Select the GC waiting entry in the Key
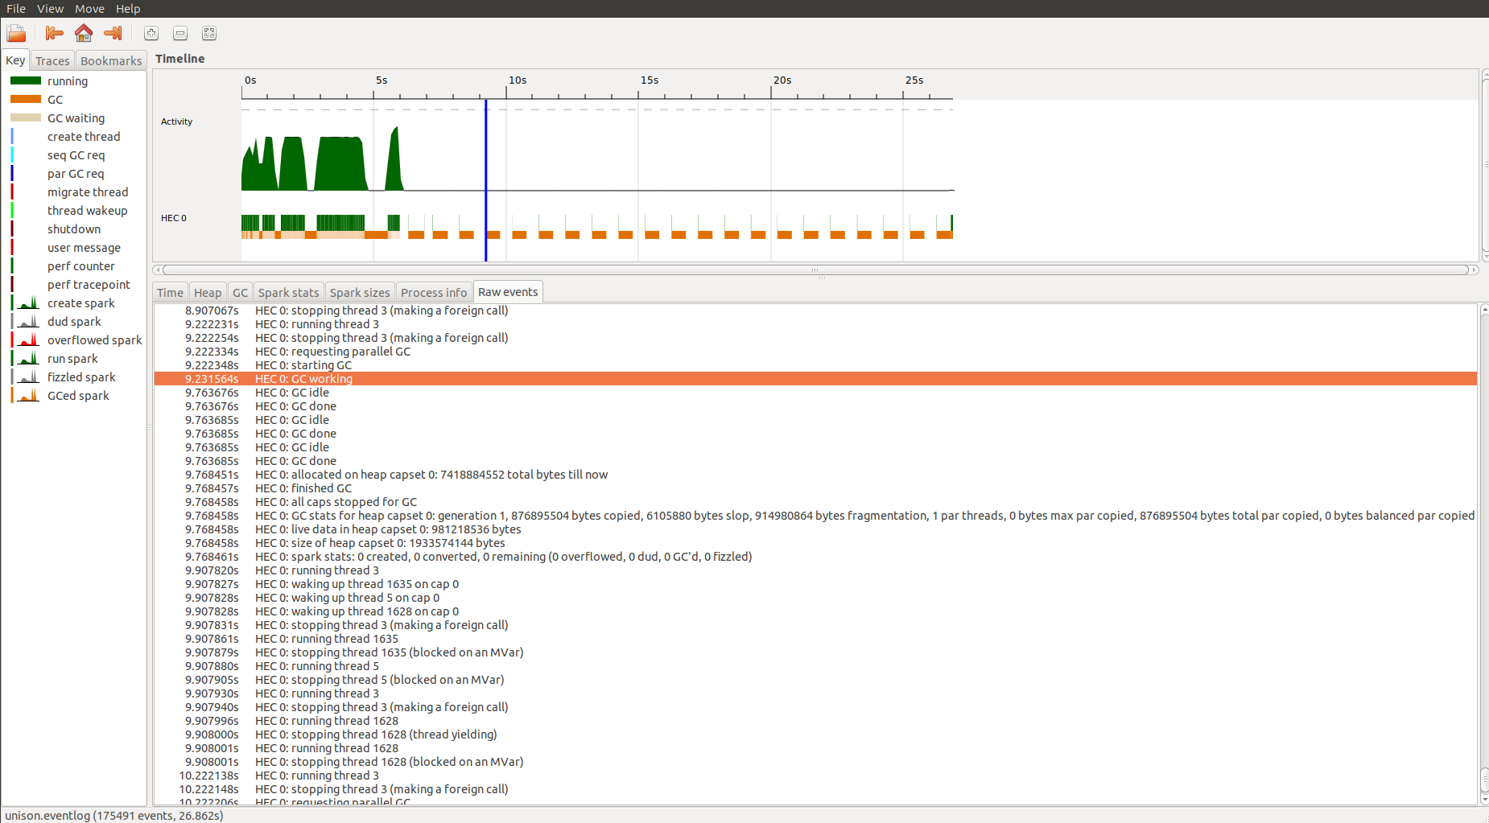This screenshot has width=1489, height=823. [76, 117]
